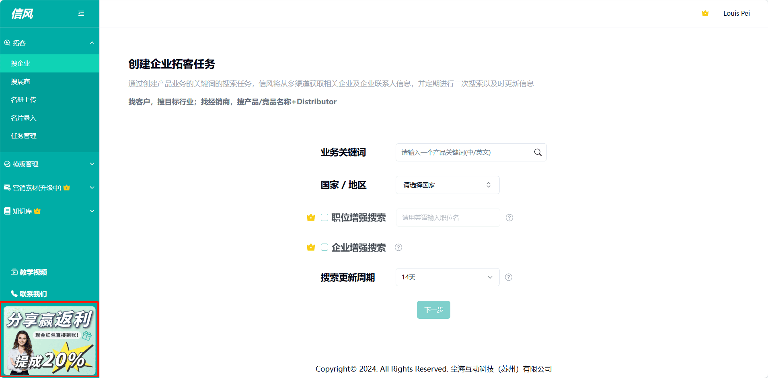Viewport: 768px width, 378px height.
Task: Click the crown icon beside Louis Pei
Action: tap(705, 13)
